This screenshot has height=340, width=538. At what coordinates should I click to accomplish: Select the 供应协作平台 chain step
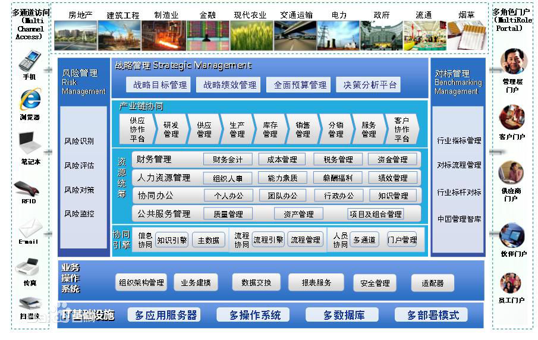(x=137, y=130)
